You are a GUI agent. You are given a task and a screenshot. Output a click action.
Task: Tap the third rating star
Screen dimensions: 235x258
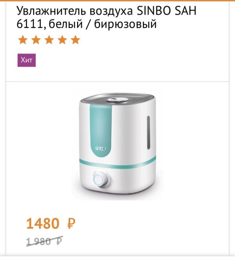(x=49, y=40)
